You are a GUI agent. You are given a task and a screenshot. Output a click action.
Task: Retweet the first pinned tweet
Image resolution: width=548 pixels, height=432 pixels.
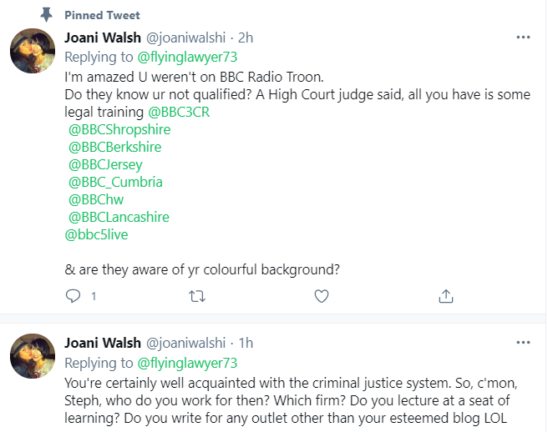[x=197, y=296]
